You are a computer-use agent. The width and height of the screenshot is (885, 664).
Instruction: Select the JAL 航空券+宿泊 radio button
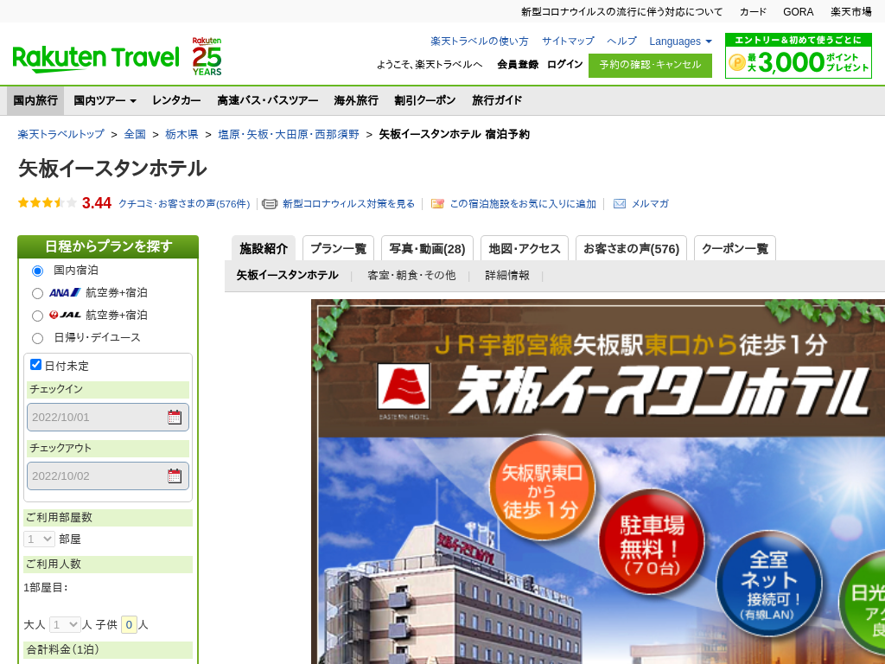tap(37, 316)
